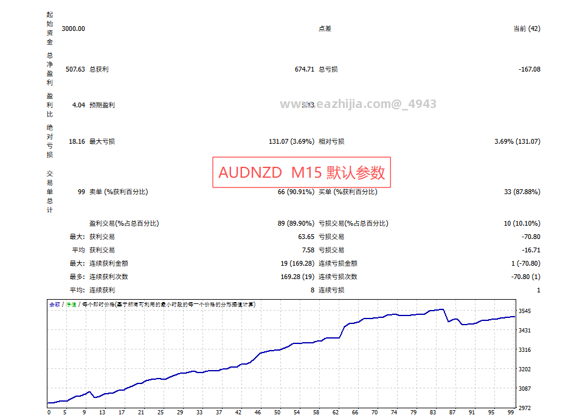Click the 连续亏损次数 label
The image size is (574, 418).
pyautogui.click(x=338, y=277)
